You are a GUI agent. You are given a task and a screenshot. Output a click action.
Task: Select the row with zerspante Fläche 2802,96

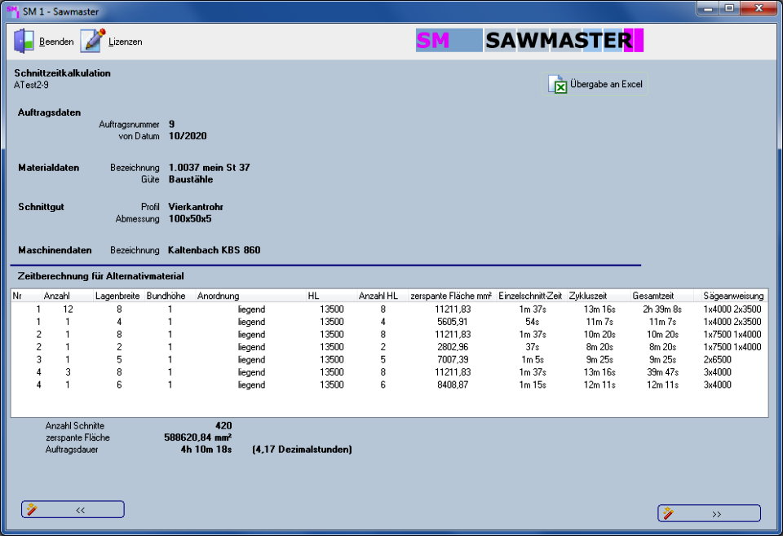click(389, 347)
